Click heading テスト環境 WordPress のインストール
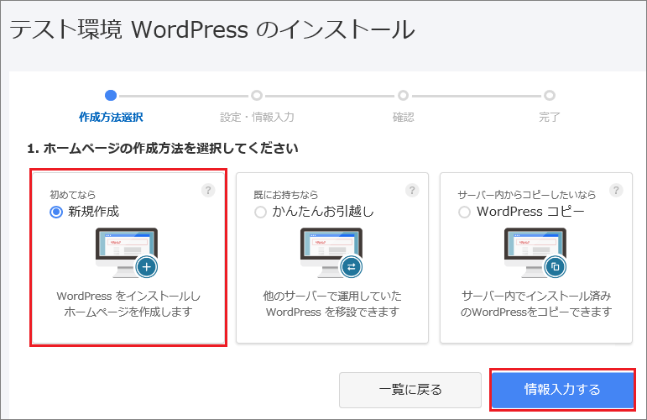This screenshot has width=647, height=420. coord(212,29)
